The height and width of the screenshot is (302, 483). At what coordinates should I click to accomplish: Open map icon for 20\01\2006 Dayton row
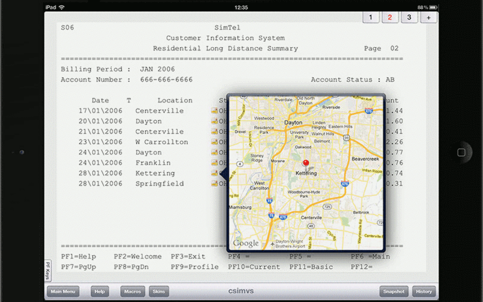click(214, 121)
